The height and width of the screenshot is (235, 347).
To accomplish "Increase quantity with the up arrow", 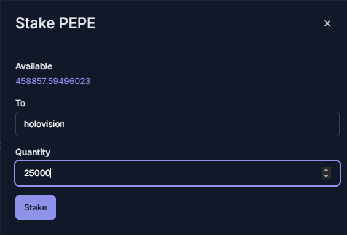I will point(326,170).
